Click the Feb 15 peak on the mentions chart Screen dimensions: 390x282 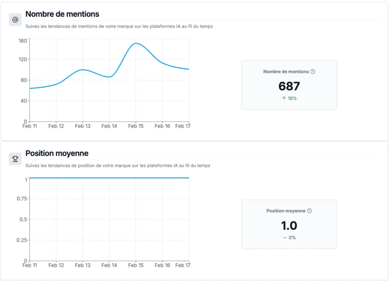coord(136,43)
